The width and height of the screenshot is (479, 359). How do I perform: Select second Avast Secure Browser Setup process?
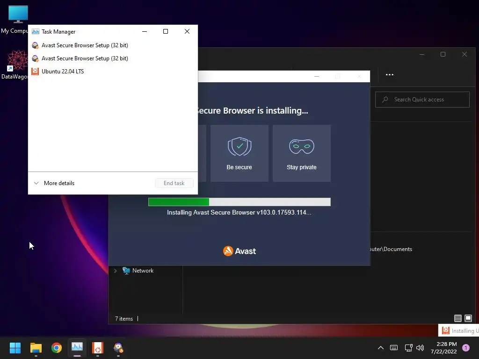click(x=113, y=58)
